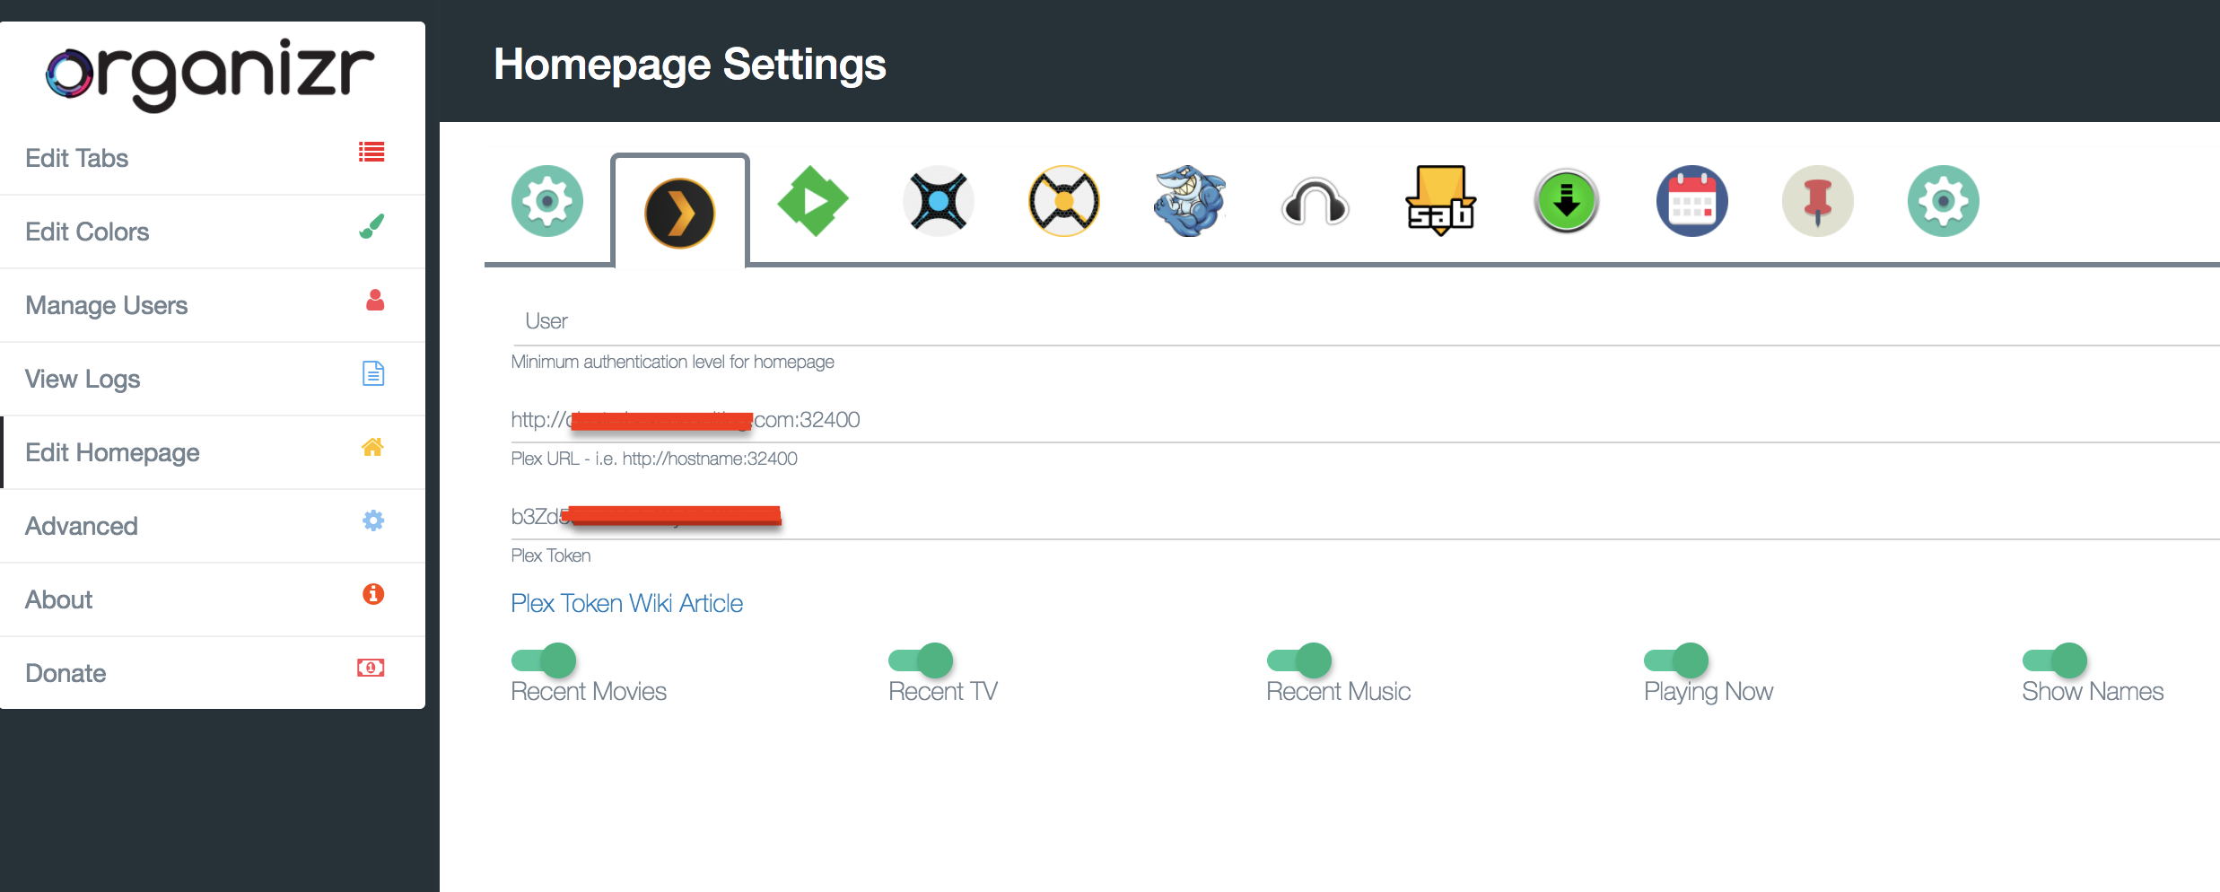The width and height of the screenshot is (2220, 892).
Task: Open the Radarr configuration tab
Action: [1063, 201]
